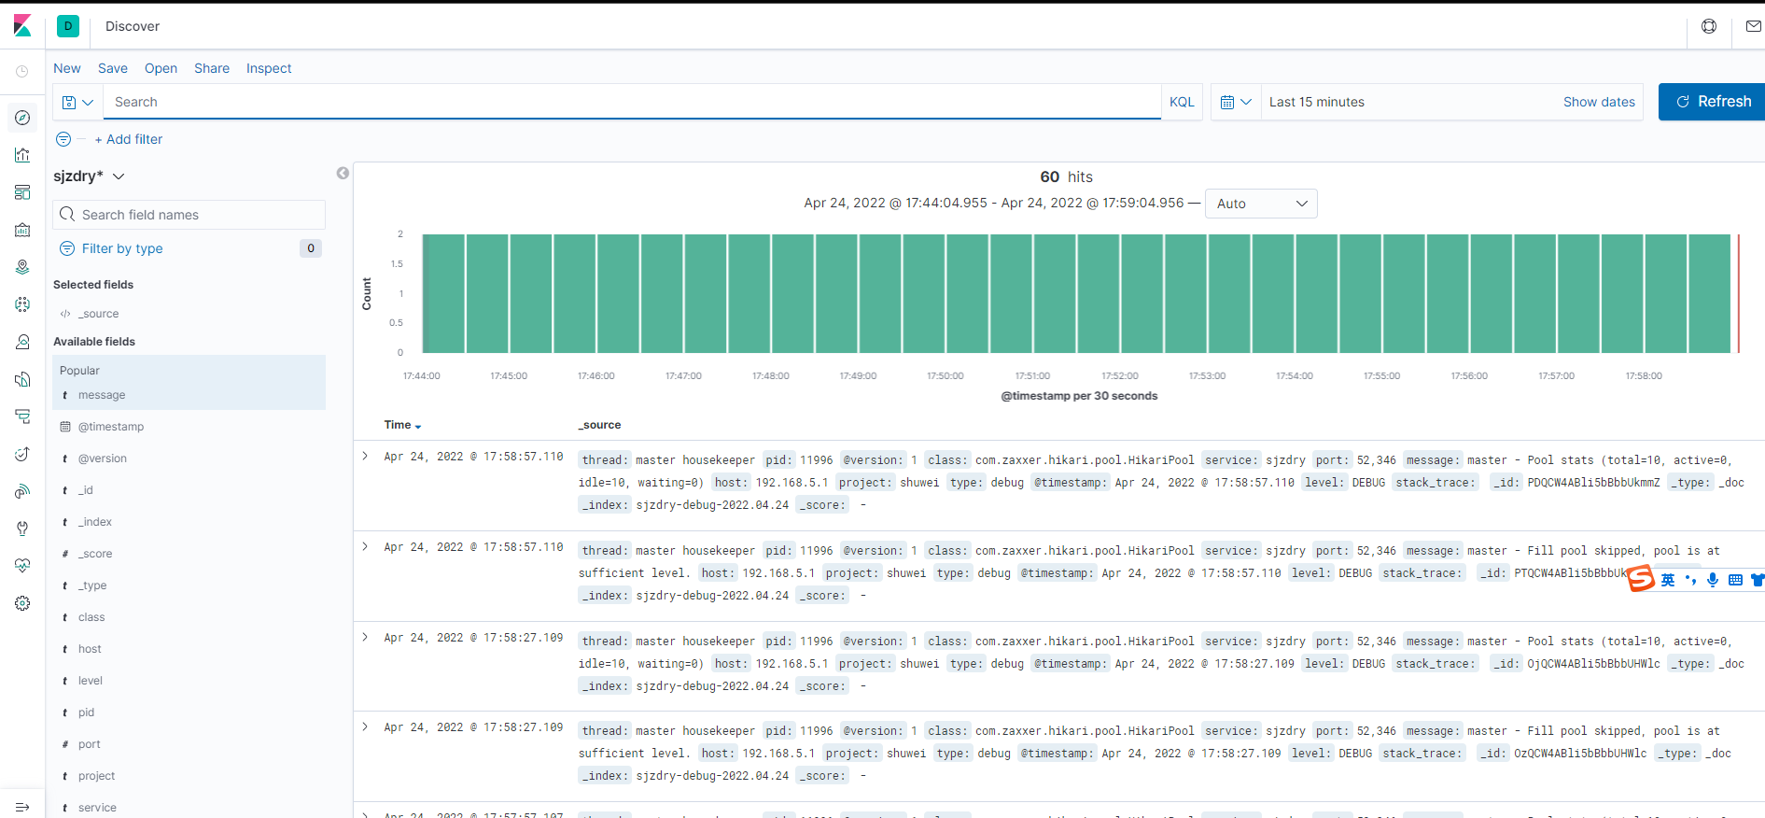1765x818 pixels.
Task: Open Management gear icon in sidebar
Action: point(22,603)
